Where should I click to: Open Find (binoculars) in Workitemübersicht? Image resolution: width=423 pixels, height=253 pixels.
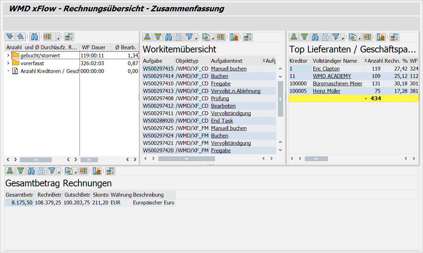click(x=169, y=36)
